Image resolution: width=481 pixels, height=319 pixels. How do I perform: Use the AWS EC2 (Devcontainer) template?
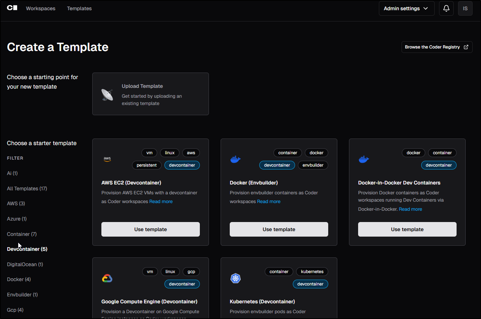(150, 229)
